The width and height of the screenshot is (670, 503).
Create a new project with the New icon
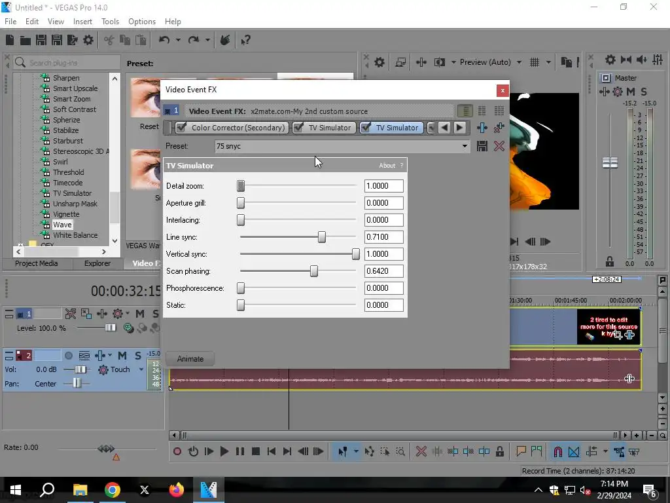[9, 40]
